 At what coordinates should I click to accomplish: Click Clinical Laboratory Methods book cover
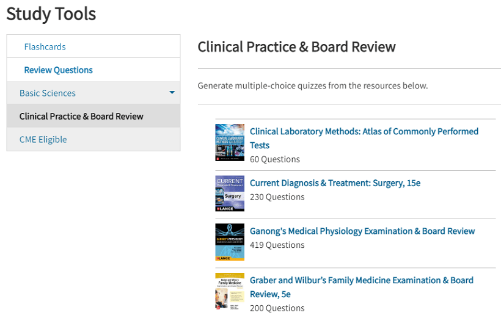click(x=230, y=142)
